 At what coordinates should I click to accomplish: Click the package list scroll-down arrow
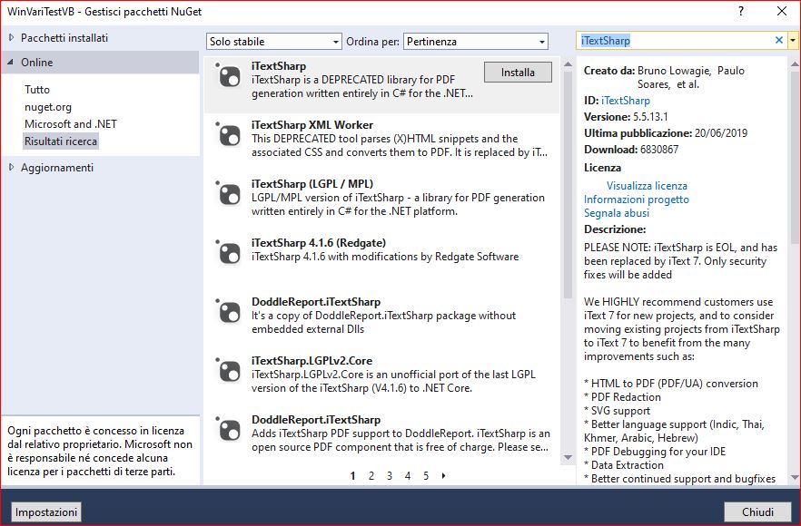tap(569, 458)
